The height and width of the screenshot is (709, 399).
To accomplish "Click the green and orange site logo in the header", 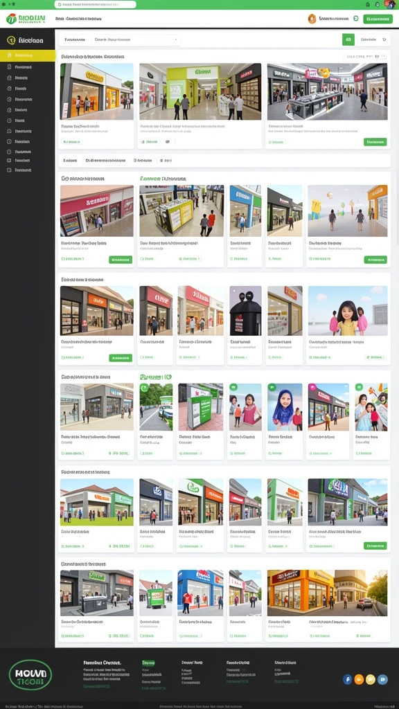I will pos(26,19).
